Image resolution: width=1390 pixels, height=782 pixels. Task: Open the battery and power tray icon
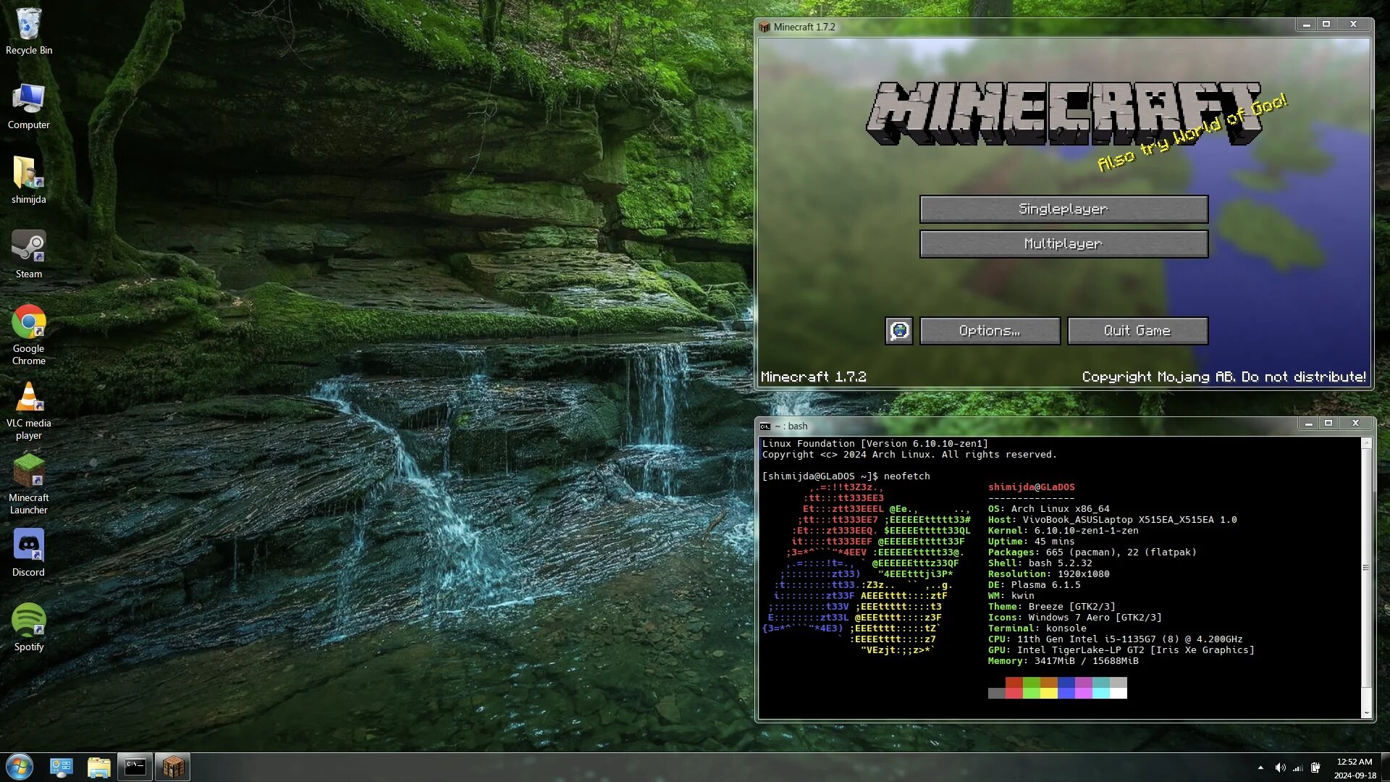click(x=1315, y=768)
